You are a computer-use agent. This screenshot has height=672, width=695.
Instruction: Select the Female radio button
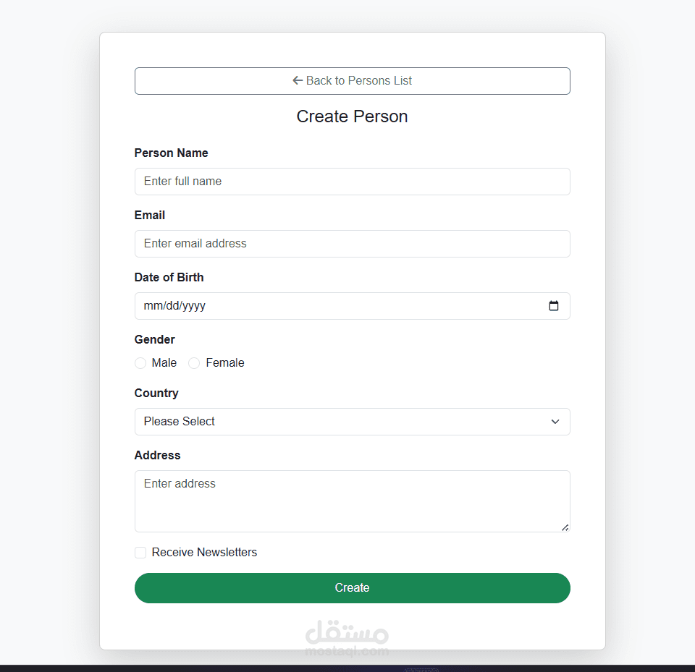[194, 363]
